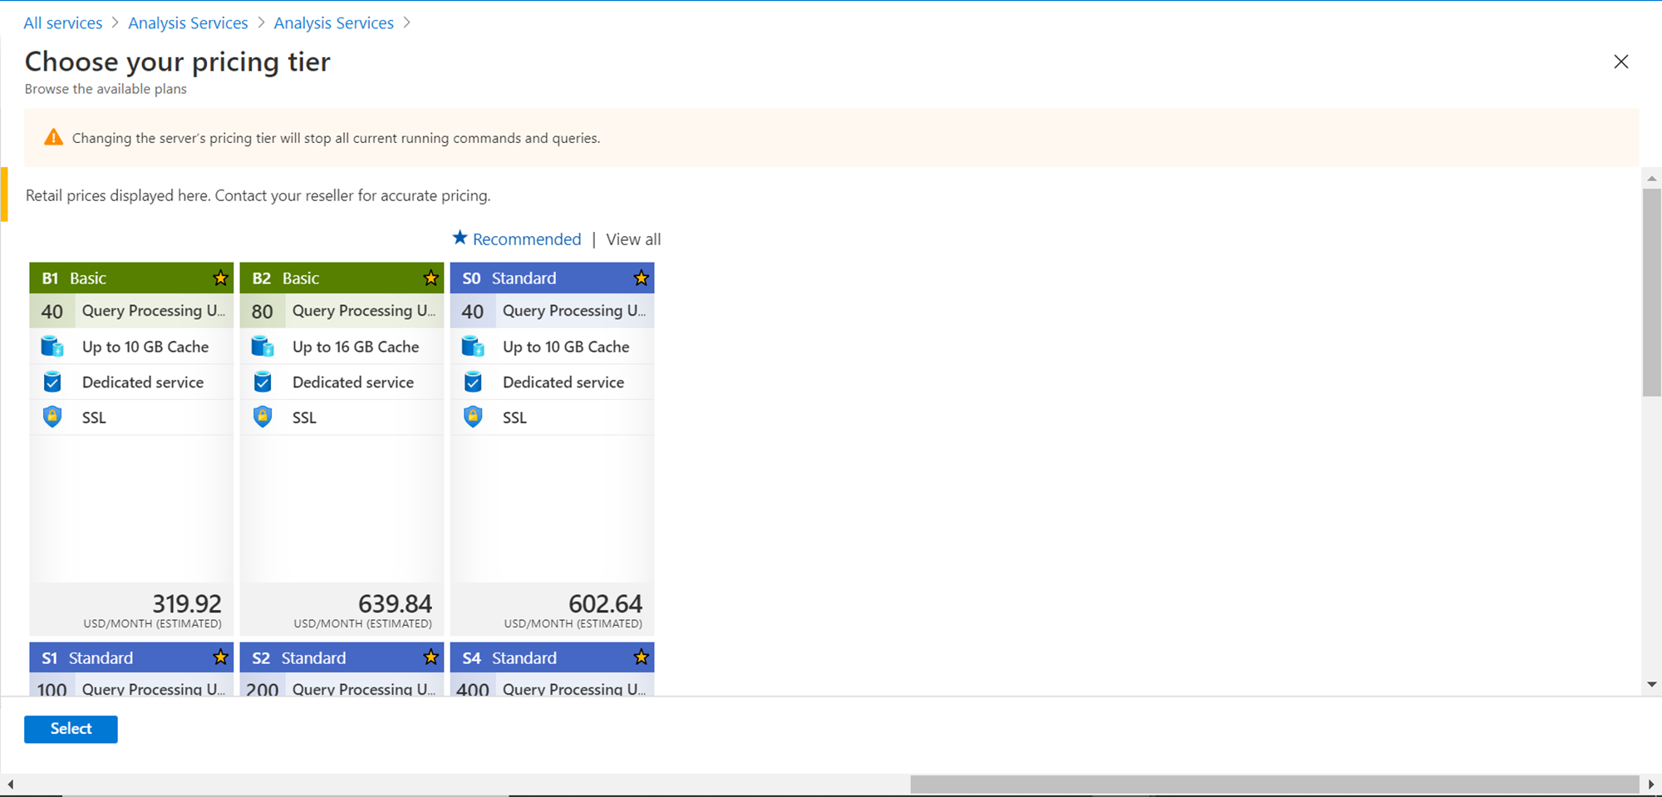Viewport: 1662px width, 797px height.
Task: Choose the S4 Standard tier header
Action: (552, 657)
